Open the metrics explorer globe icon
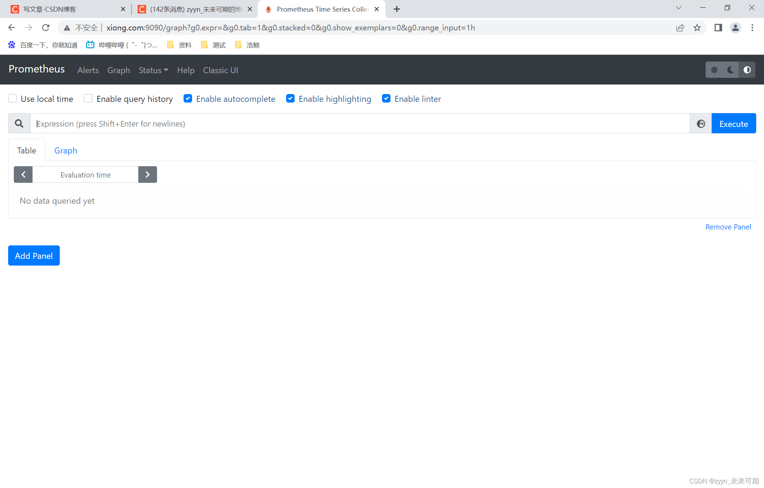This screenshot has height=488, width=764. point(701,123)
